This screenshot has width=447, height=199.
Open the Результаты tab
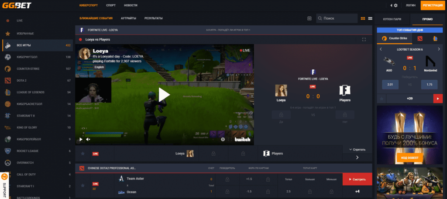(153, 18)
